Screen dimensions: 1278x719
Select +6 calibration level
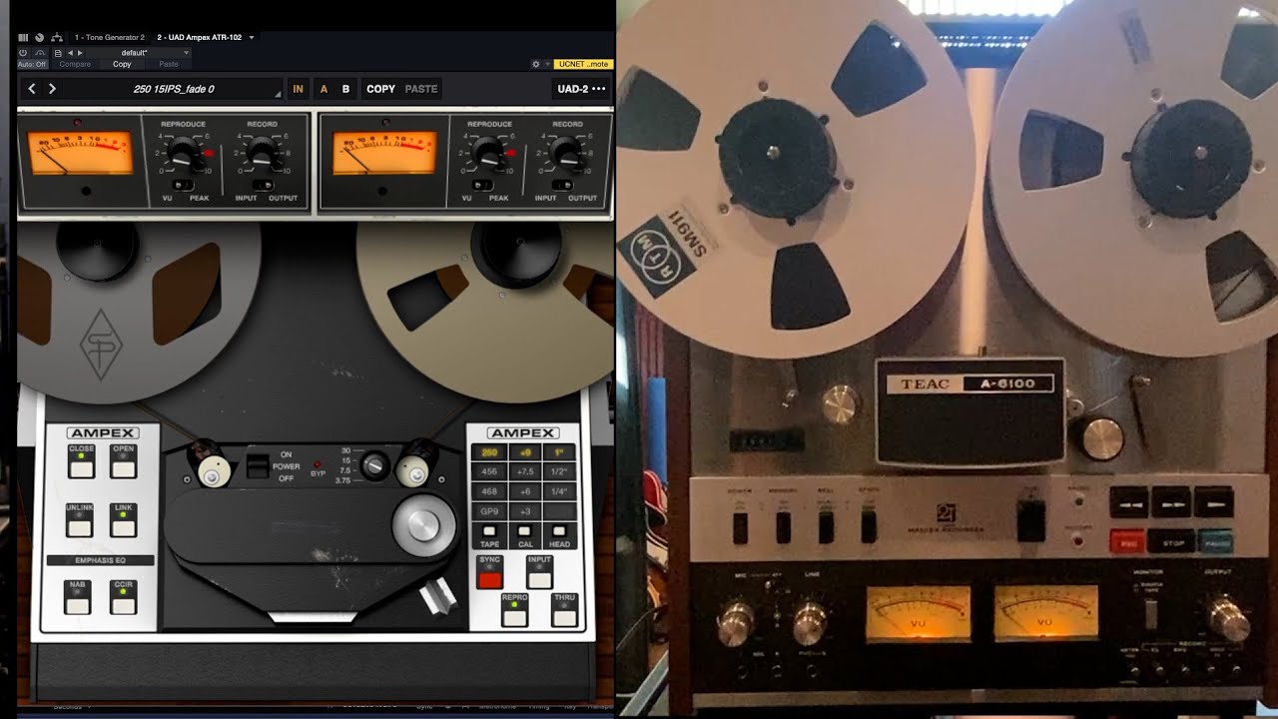525,491
